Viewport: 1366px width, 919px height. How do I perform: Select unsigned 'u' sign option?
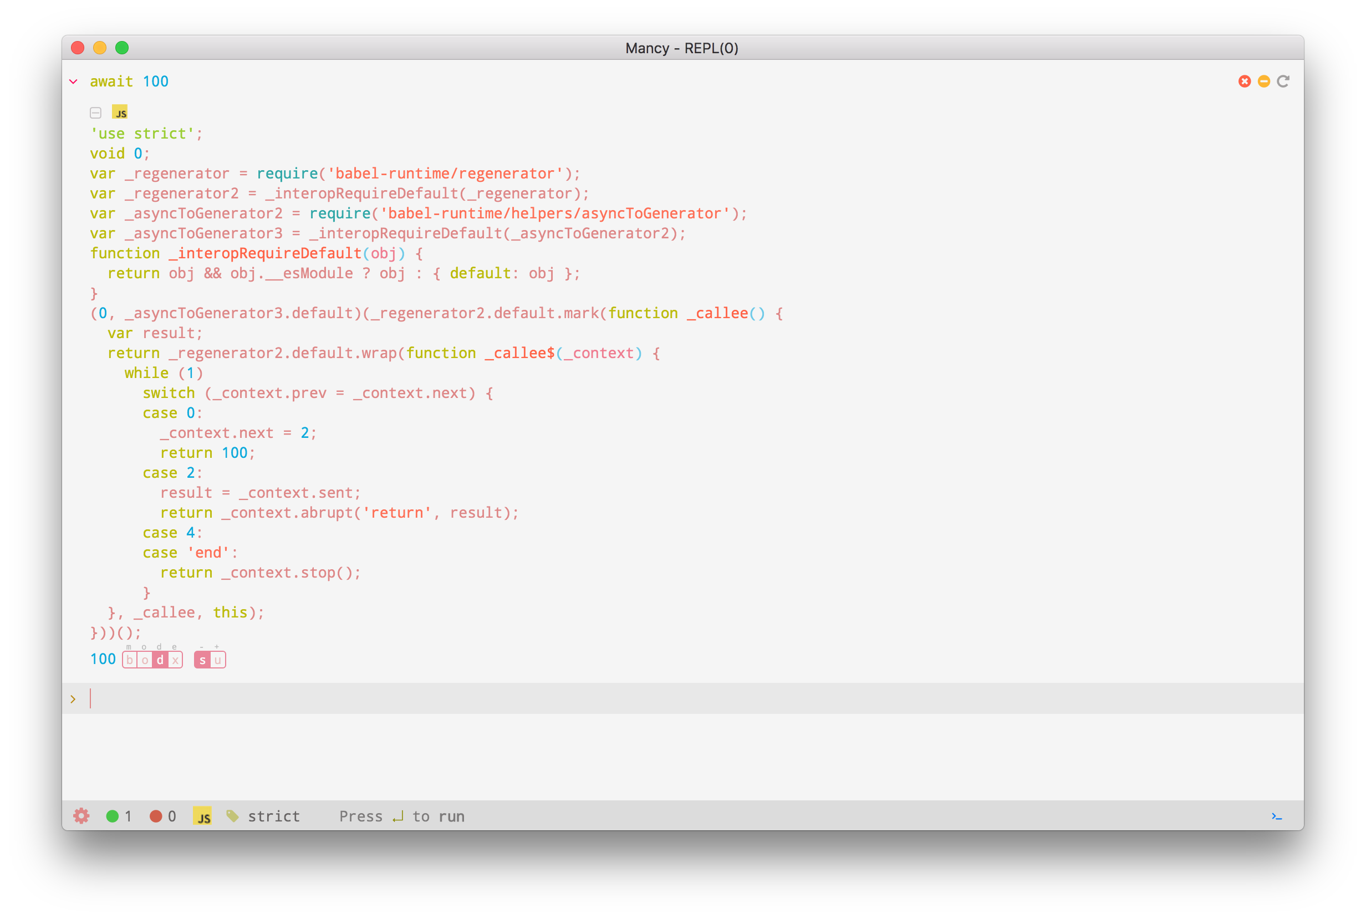click(x=217, y=660)
